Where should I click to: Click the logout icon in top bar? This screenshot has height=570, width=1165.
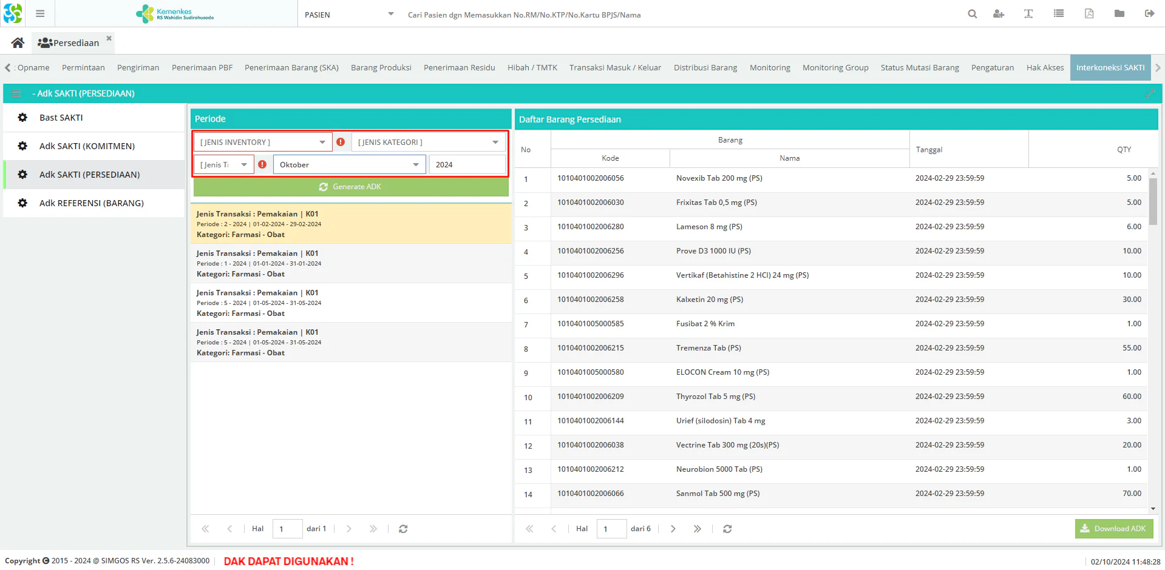pyautogui.click(x=1149, y=14)
